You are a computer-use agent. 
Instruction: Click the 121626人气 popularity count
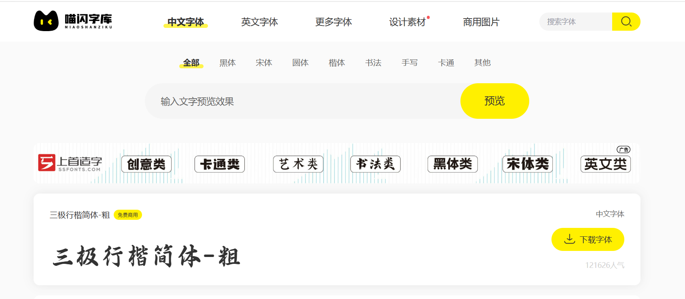click(605, 265)
